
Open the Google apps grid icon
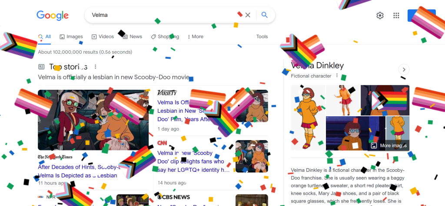[396, 16]
